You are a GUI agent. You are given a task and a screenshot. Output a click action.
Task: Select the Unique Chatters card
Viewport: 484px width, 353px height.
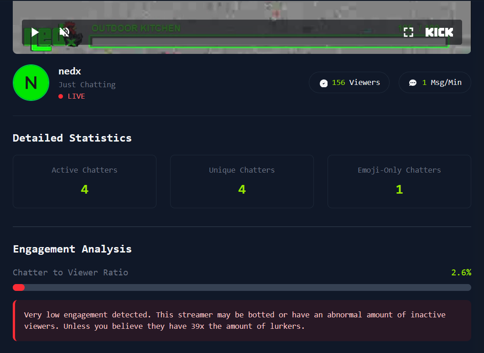point(242,181)
